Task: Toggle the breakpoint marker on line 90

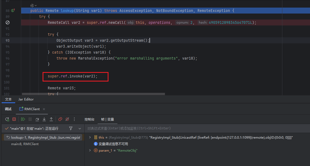Action: [8, 22]
